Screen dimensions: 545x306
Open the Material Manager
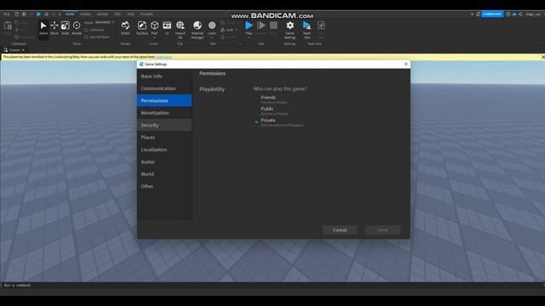point(197,29)
